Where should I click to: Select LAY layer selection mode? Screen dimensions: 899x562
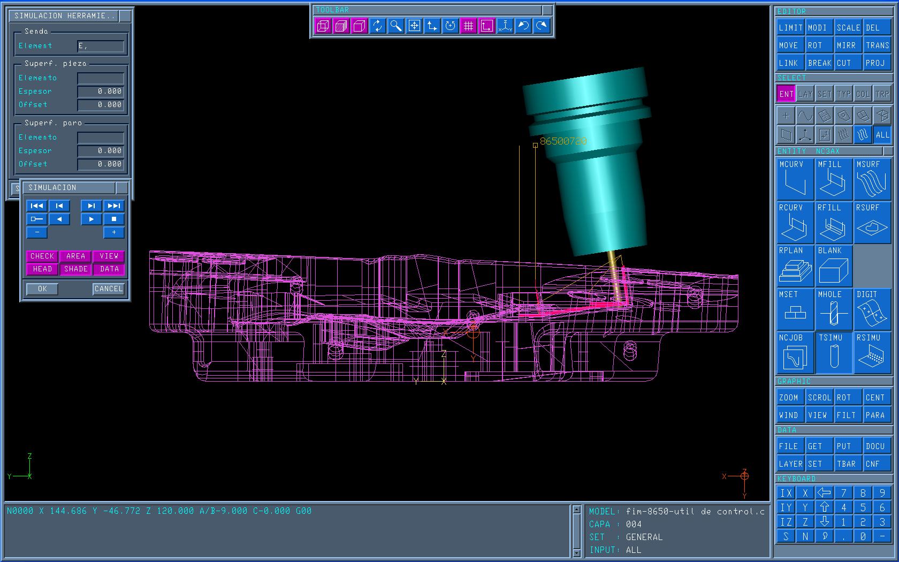point(805,94)
